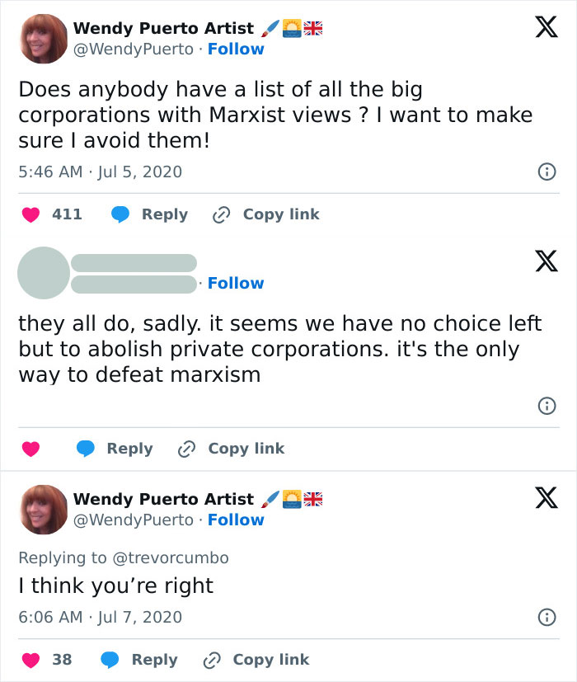This screenshot has height=682, width=577.
Task: Reply to the Marxist corporations tweet
Action: pos(149,214)
